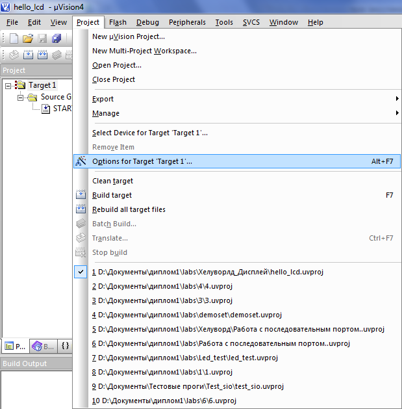The image size is (402, 409).
Task: Click the icon next to Translate entry
Action: click(x=81, y=238)
